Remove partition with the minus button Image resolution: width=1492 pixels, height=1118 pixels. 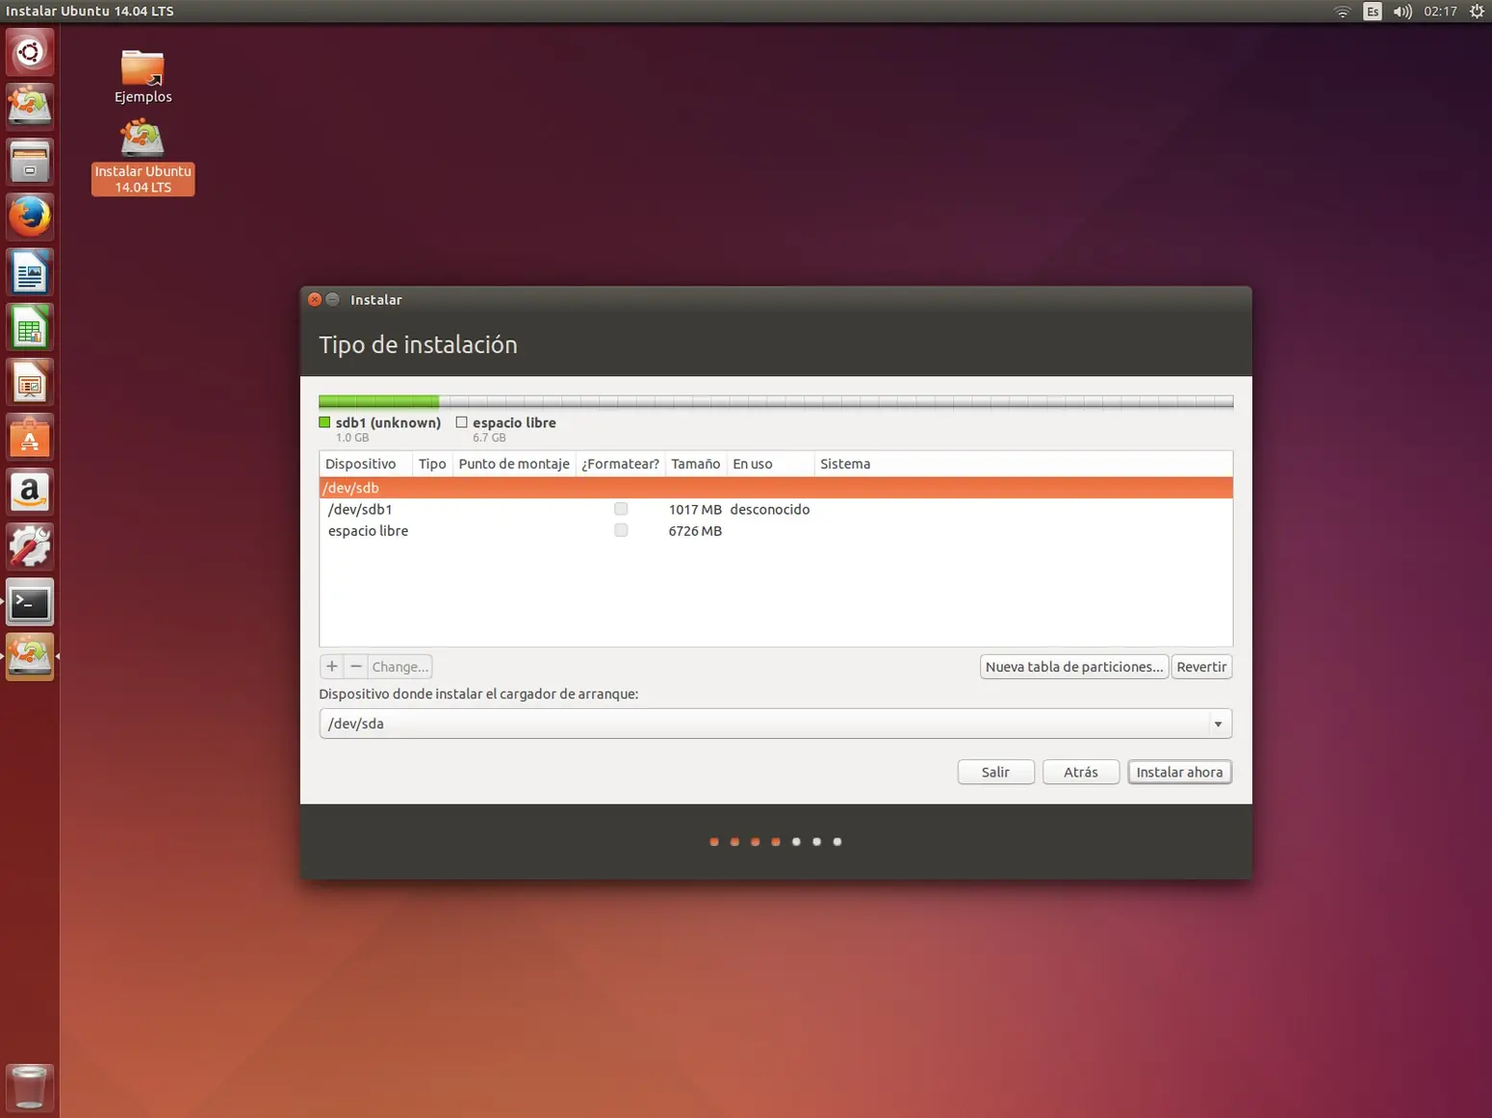356,667
